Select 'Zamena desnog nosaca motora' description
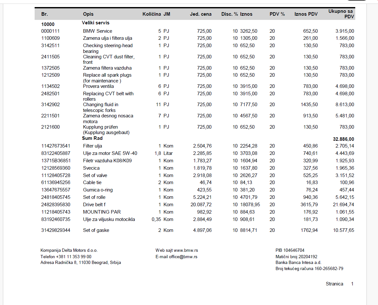The height and width of the screenshot is (305, 378). 108,119
